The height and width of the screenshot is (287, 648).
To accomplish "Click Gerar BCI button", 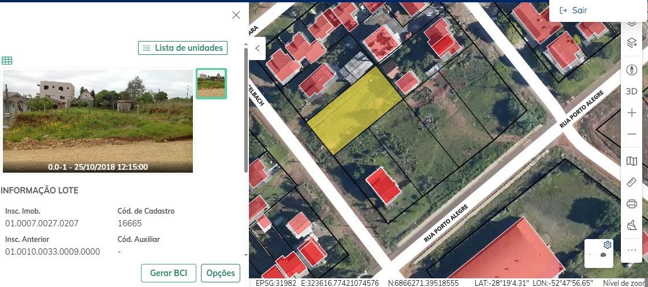I will coord(169,273).
